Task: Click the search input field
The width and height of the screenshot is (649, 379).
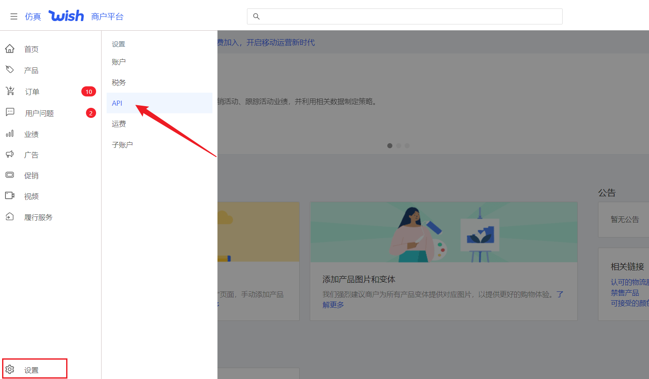Action: click(x=405, y=16)
